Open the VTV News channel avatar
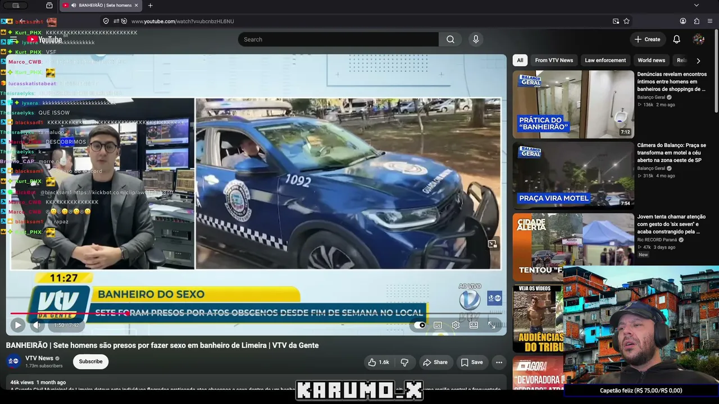 pos(14,361)
